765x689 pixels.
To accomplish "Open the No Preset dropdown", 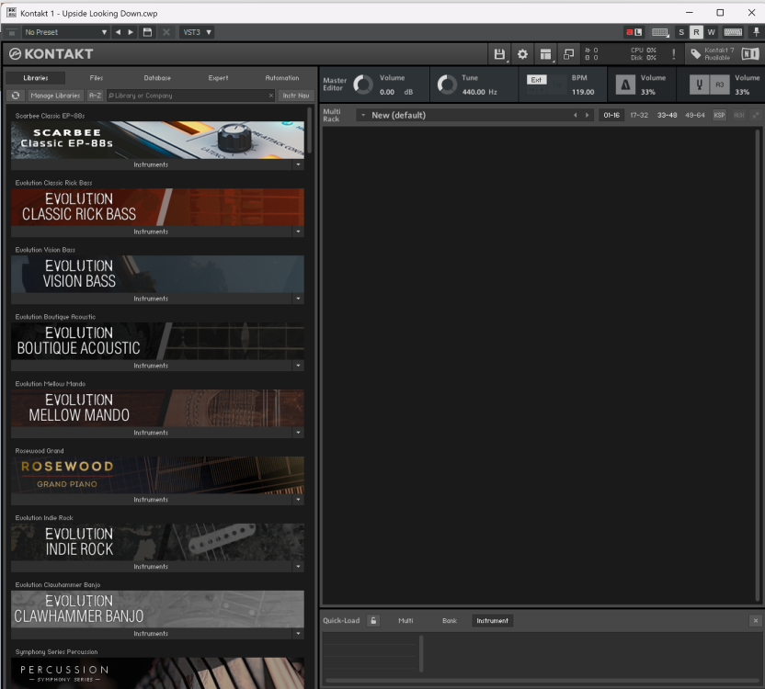I will click(64, 32).
